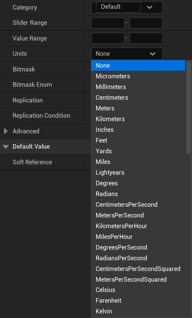Choose Micrometers from the units list
Screen dimensions: 192x318
[x=138, y=76]
